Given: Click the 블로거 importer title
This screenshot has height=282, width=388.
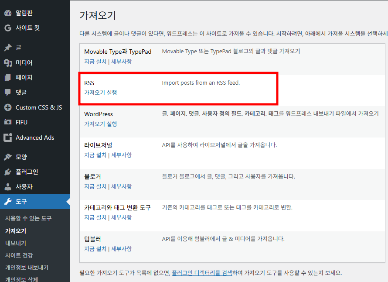Looking at the screenshot, I should 92,177.
